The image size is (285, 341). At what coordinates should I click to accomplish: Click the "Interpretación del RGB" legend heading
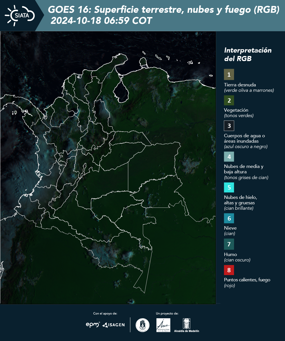point(248,54)
